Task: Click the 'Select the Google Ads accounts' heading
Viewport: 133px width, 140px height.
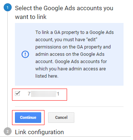Action: [x=64, y=8]
